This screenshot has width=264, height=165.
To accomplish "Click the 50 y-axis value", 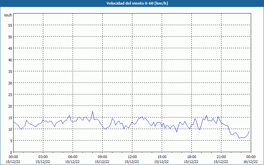I will pos(10,37).
